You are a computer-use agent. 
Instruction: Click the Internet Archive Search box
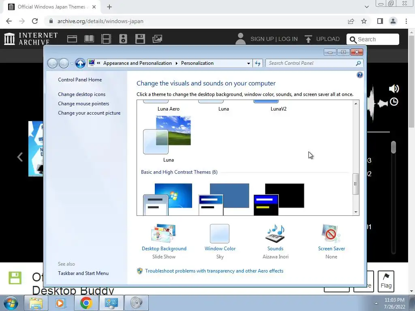[373, 39]
